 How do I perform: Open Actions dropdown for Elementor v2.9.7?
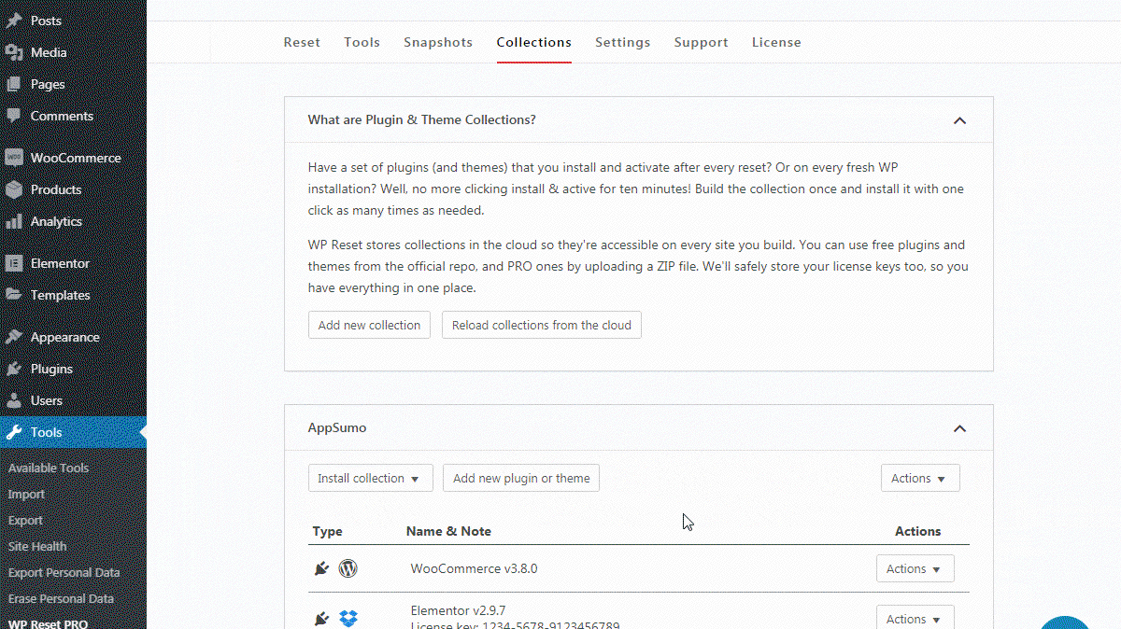coord(915,618)
